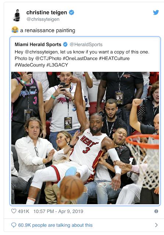The width and height of the screenshot is (164, 235).
Task: Open the tweet info icon
Action: [x=156, y=211]
